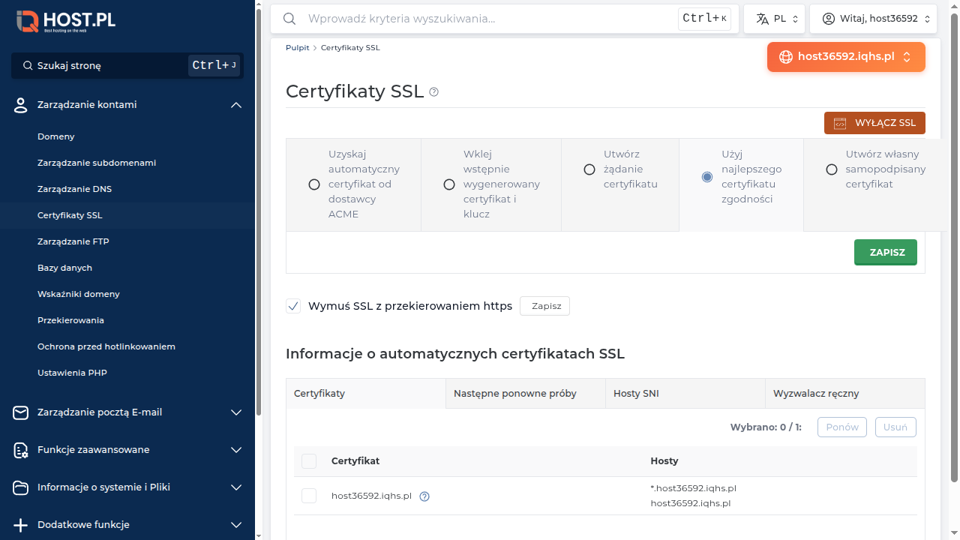Click info icon beside host36592.iqhs.pl certificate
Screen dimensions: 960x540
tap(424, 496)
